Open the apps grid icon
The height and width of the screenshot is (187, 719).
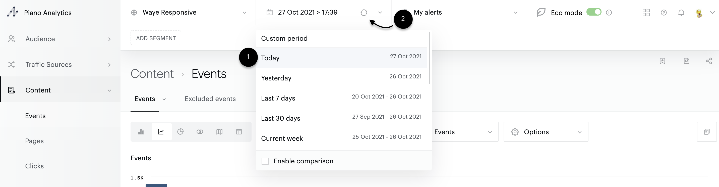646,13
